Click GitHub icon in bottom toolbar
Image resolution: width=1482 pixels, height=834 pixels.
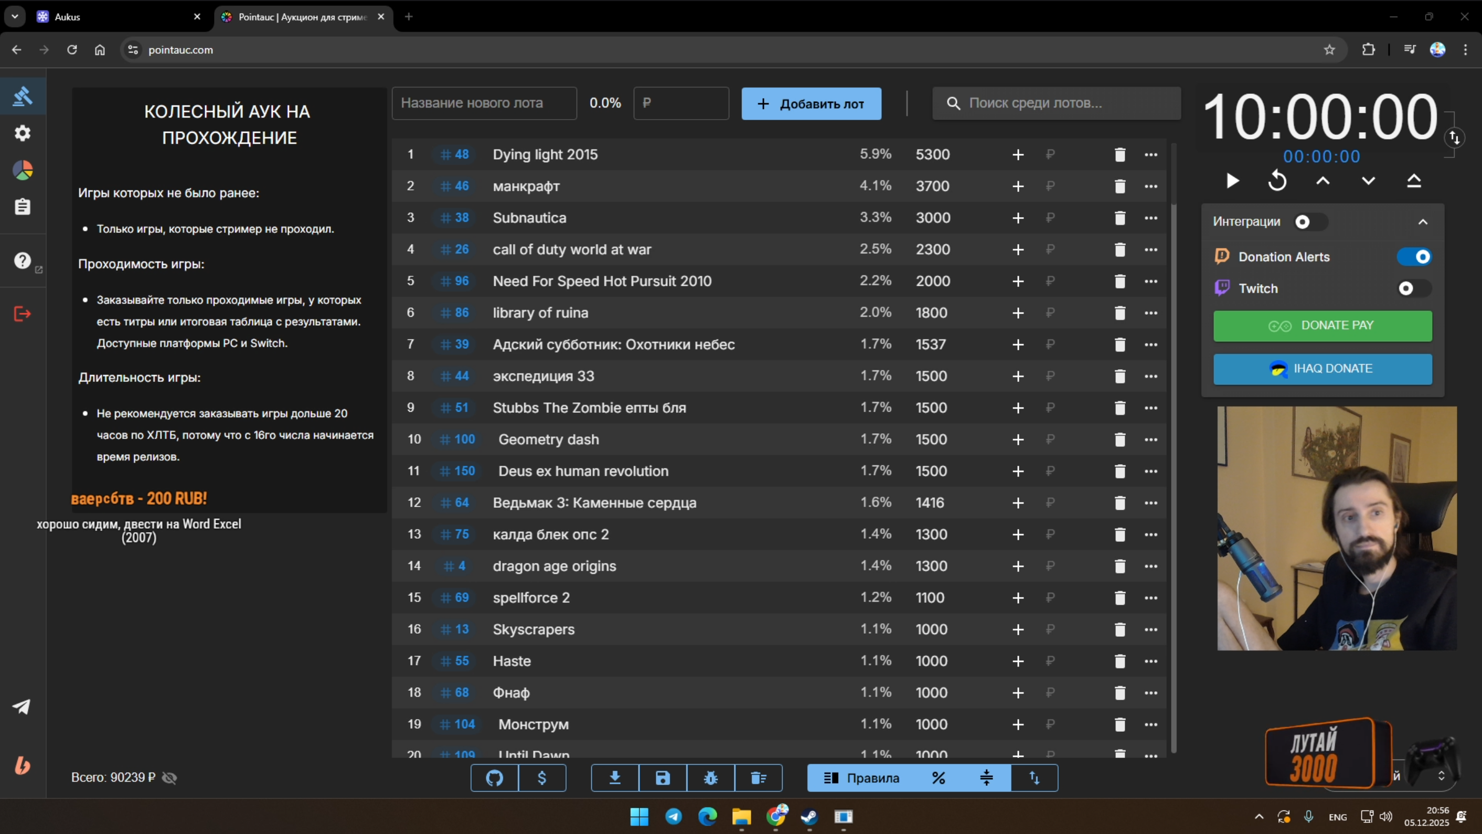pos(494,778)
